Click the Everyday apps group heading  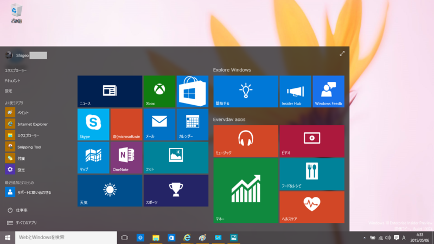click(229, 119)
